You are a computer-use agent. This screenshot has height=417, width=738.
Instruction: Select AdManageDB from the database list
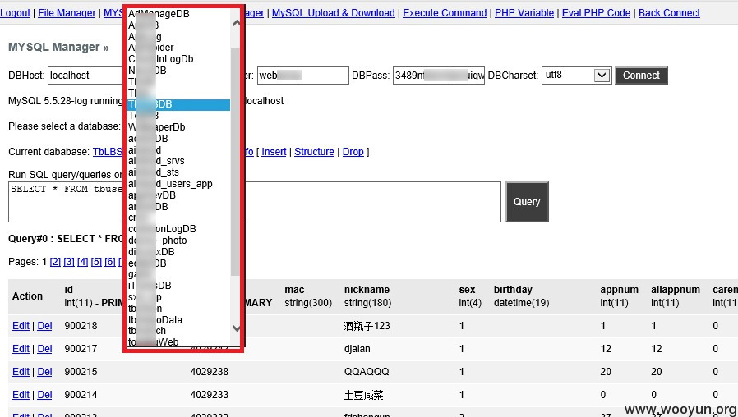(159, 14)
